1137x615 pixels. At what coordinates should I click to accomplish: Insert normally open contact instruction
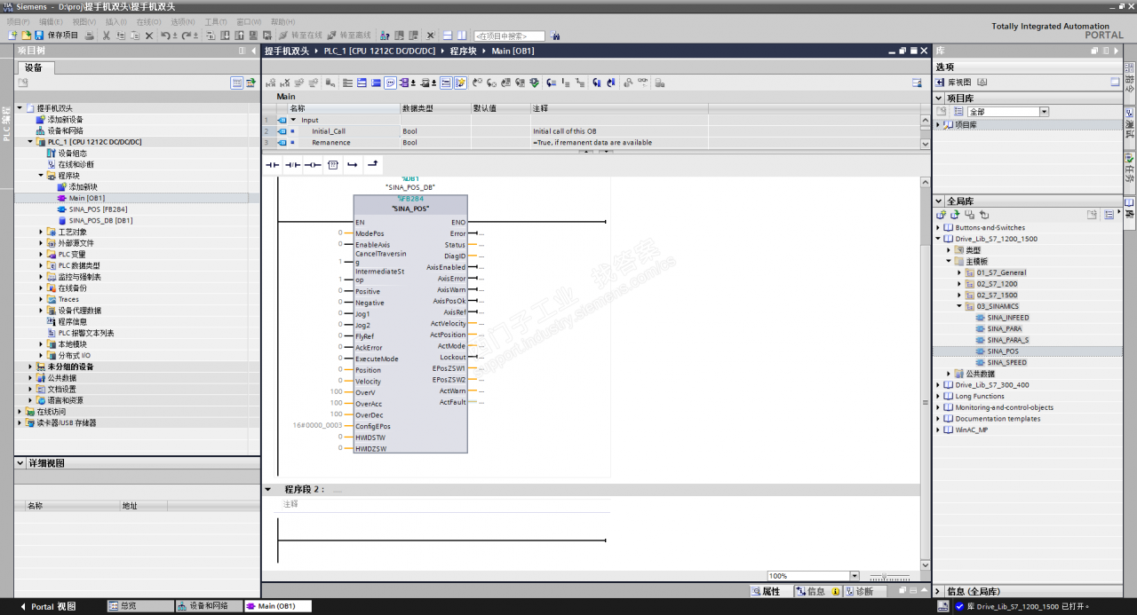273,165
